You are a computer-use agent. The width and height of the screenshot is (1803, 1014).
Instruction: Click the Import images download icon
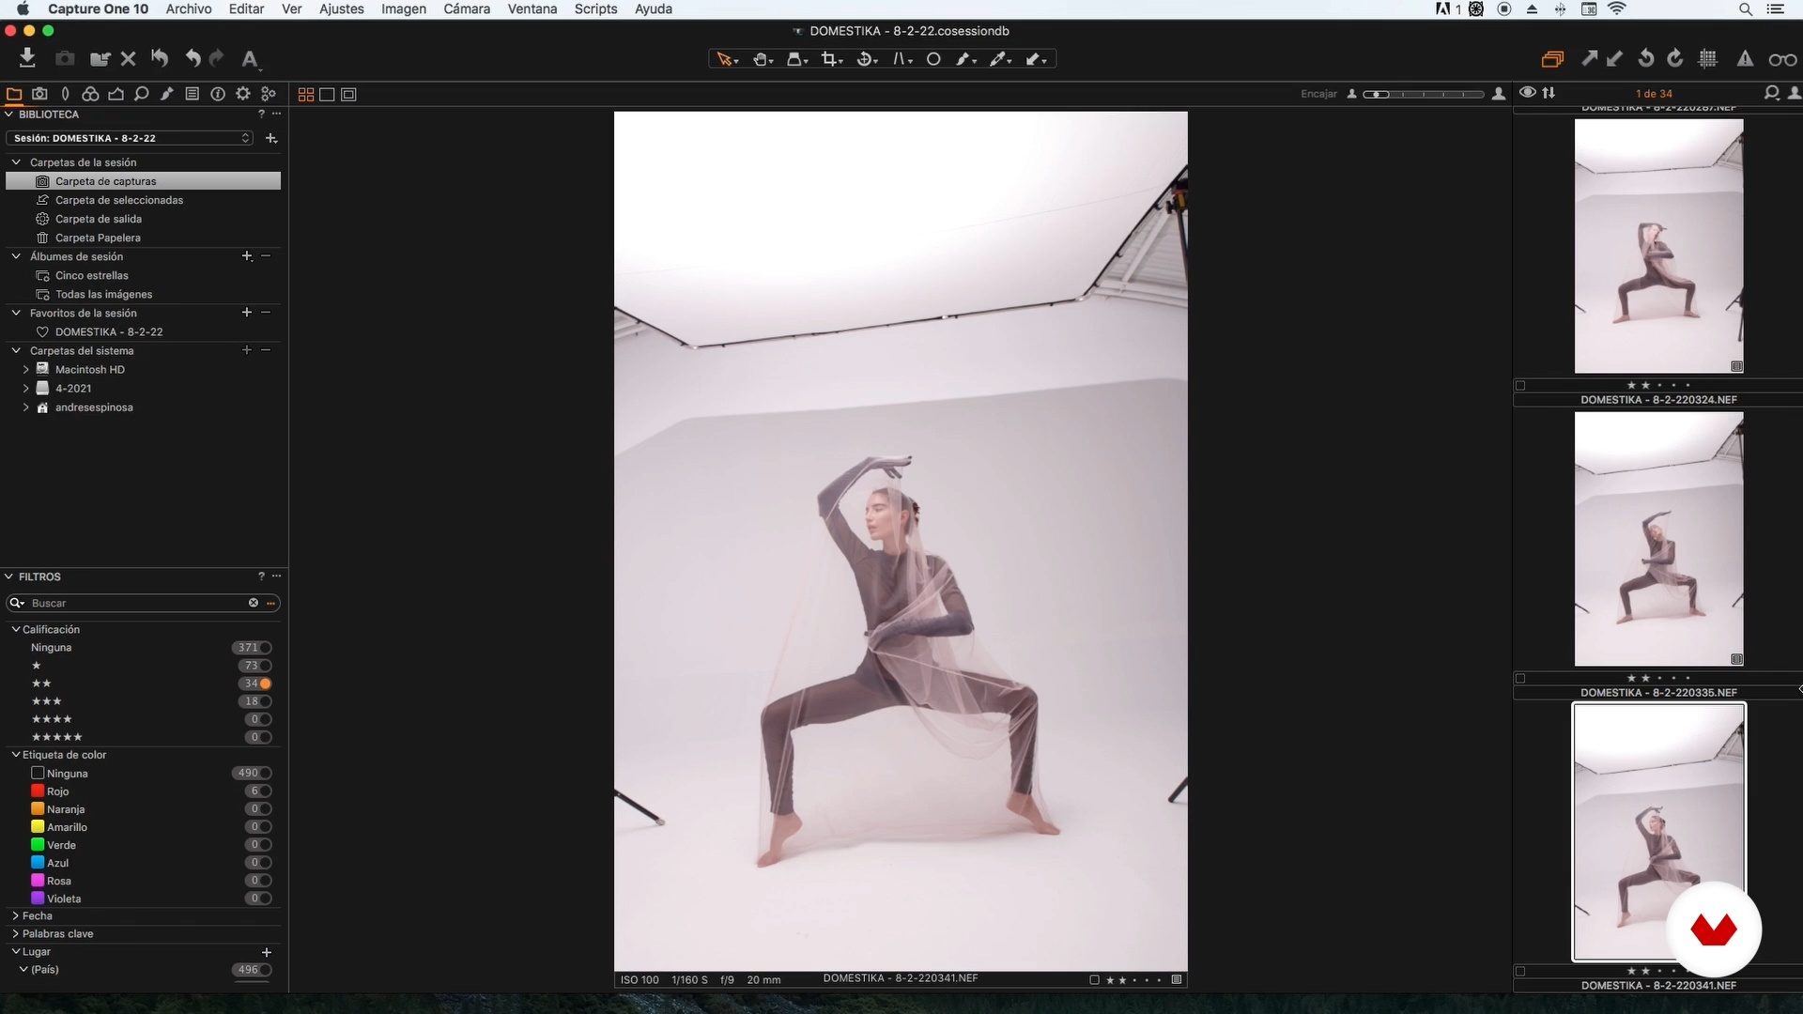pos(27,58)
